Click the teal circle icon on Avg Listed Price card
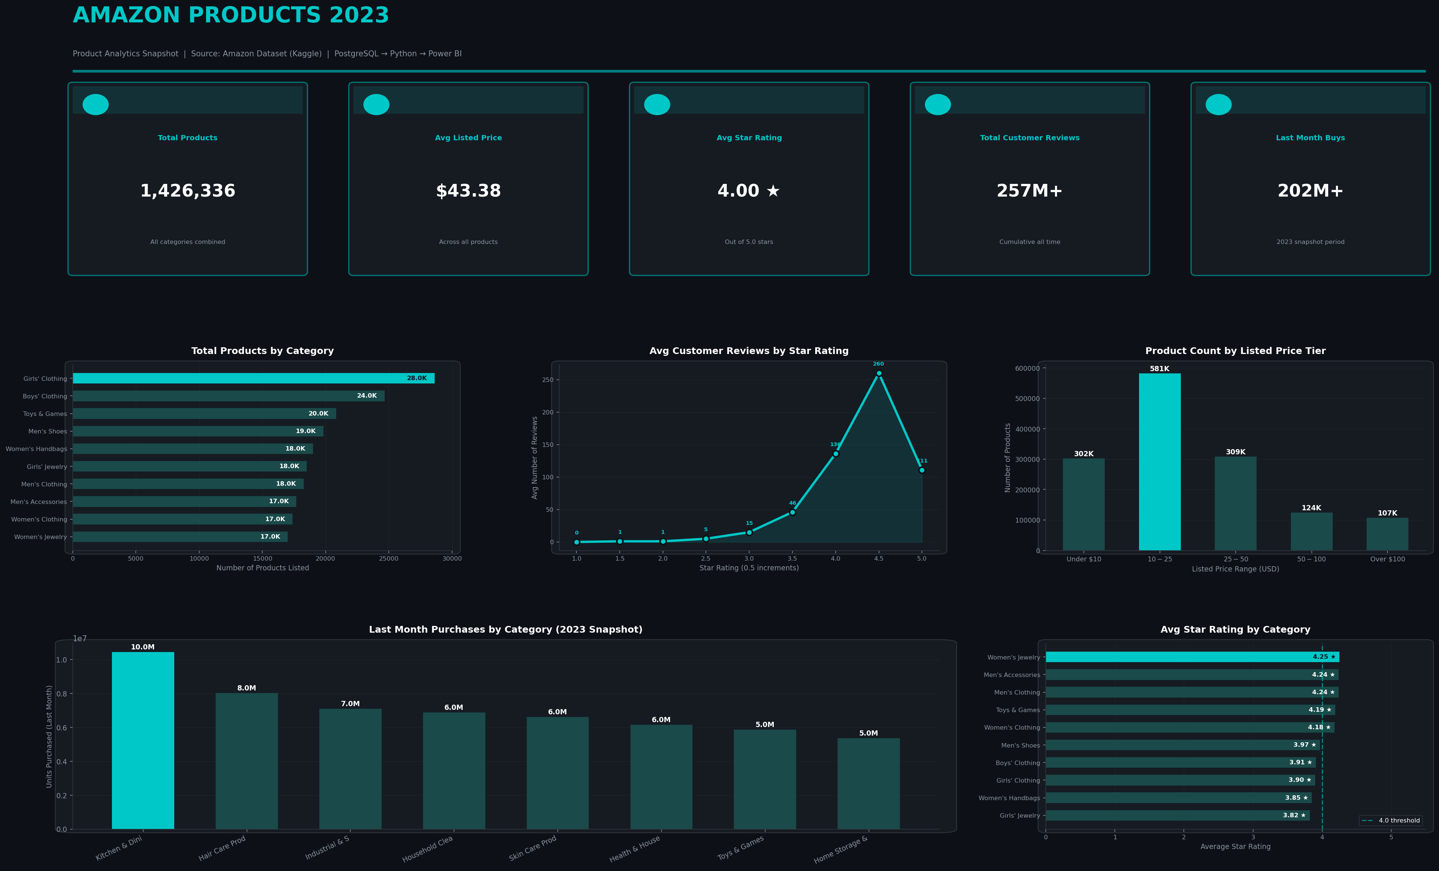Screen dimensions: 1439x871 coord(376,104)
